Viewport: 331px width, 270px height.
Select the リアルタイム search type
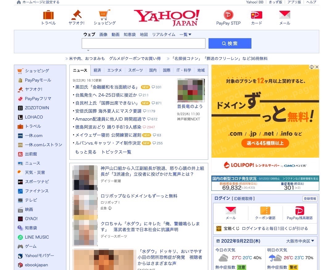click(163, 34)
